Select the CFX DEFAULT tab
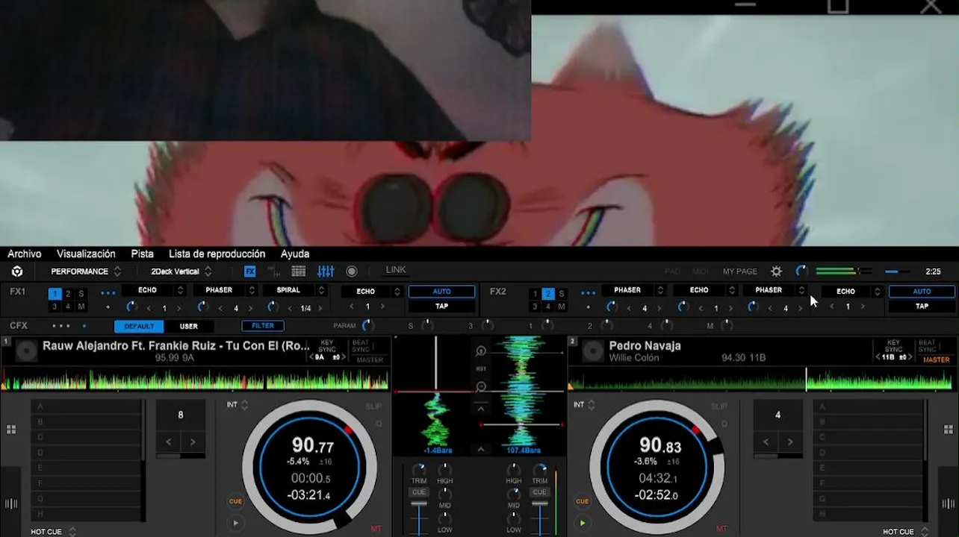959x537 pixels. (139, 326)
